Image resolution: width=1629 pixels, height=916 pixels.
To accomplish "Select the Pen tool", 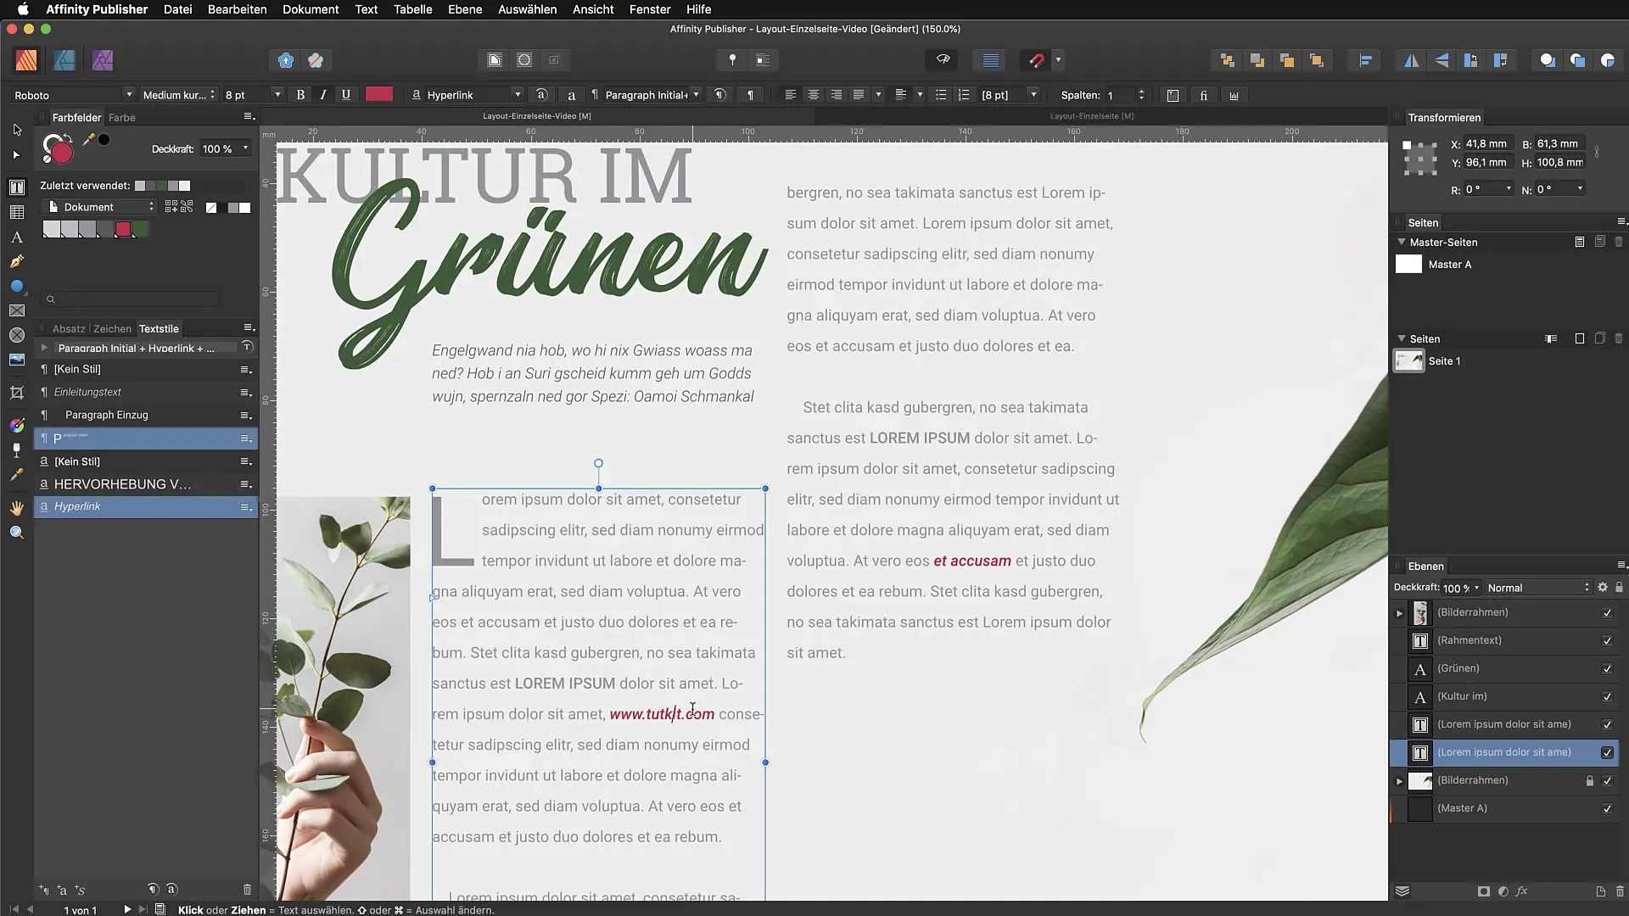I will (17, 262).
